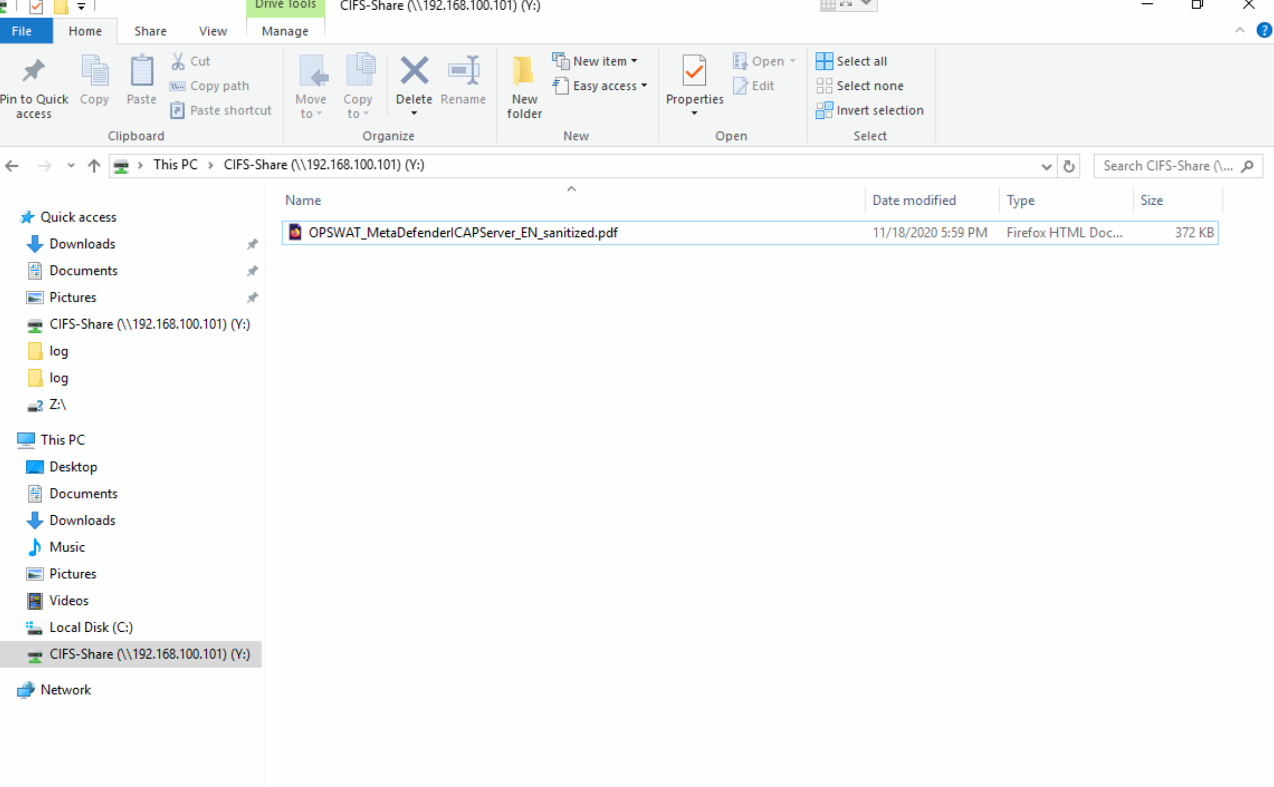Click the Cut scissors icon
This screenshot has width=1274, height=787.
click(x=178, y=61)
